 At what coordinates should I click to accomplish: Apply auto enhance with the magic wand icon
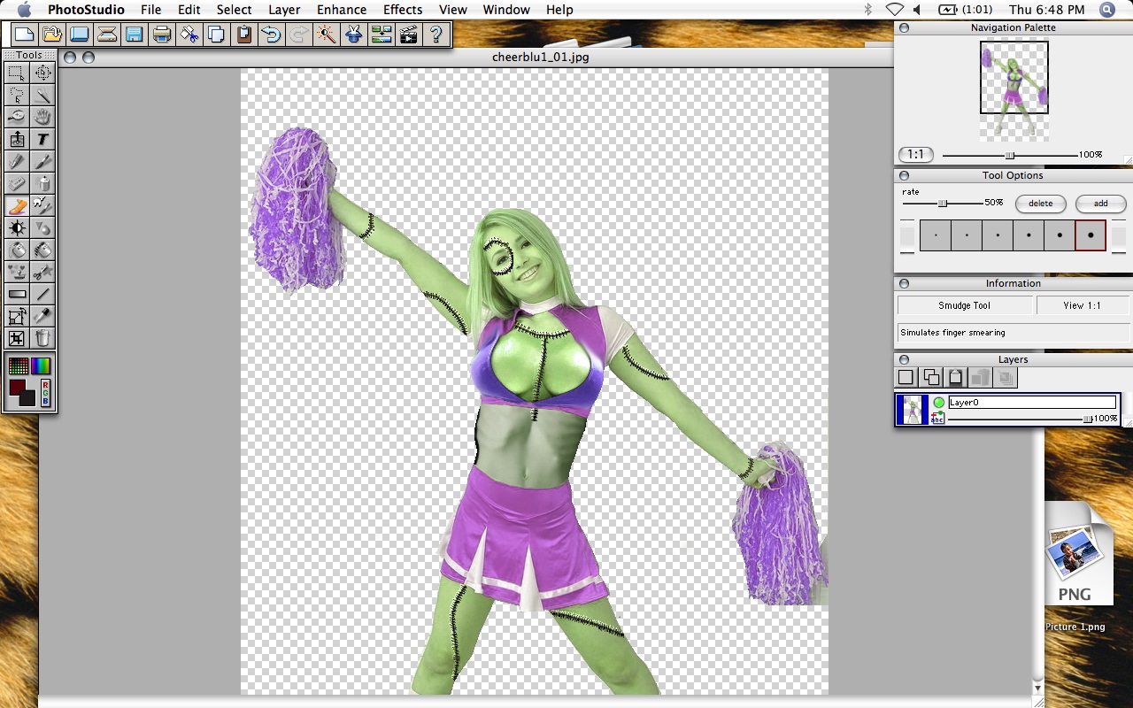(326, 35)
